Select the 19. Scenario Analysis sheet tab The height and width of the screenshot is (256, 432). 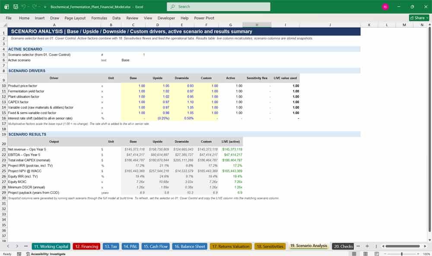pyautogui.click(x=309, y=246)
